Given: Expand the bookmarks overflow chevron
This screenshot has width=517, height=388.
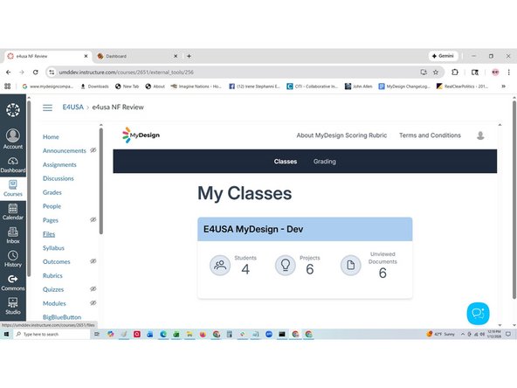Looking at the screenshot, I should click(504, 87).
